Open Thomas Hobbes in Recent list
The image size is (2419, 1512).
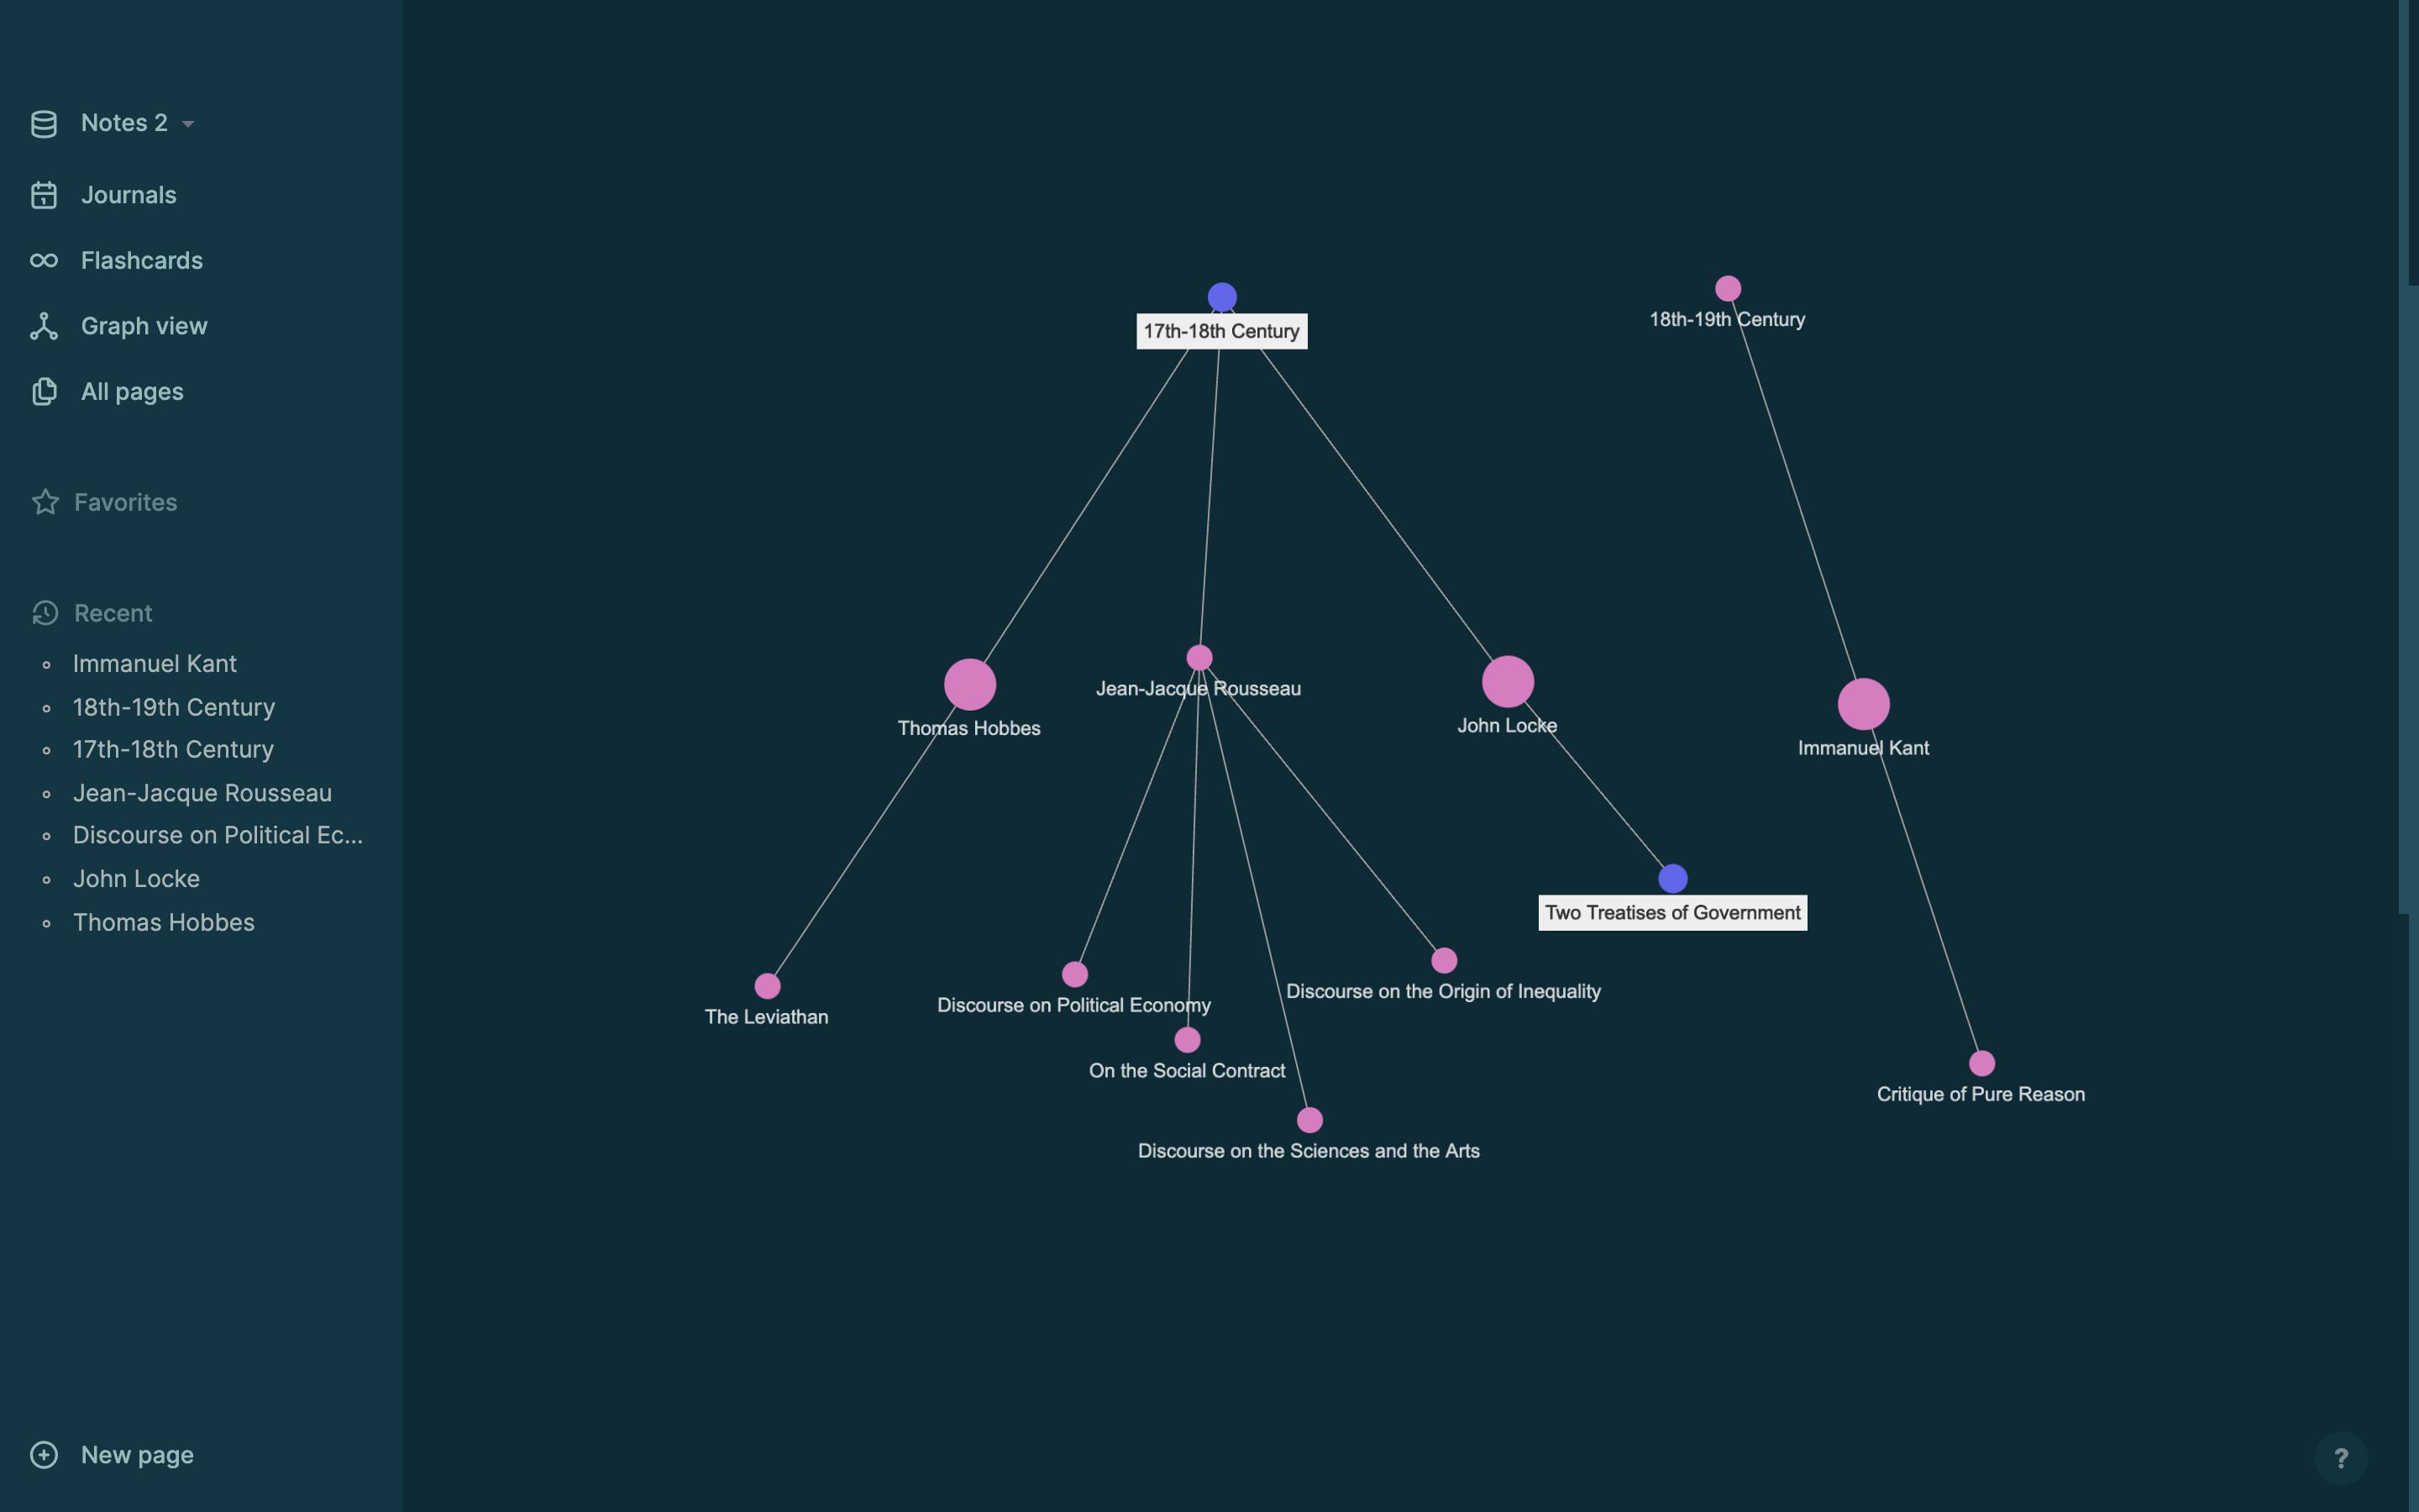164,923
